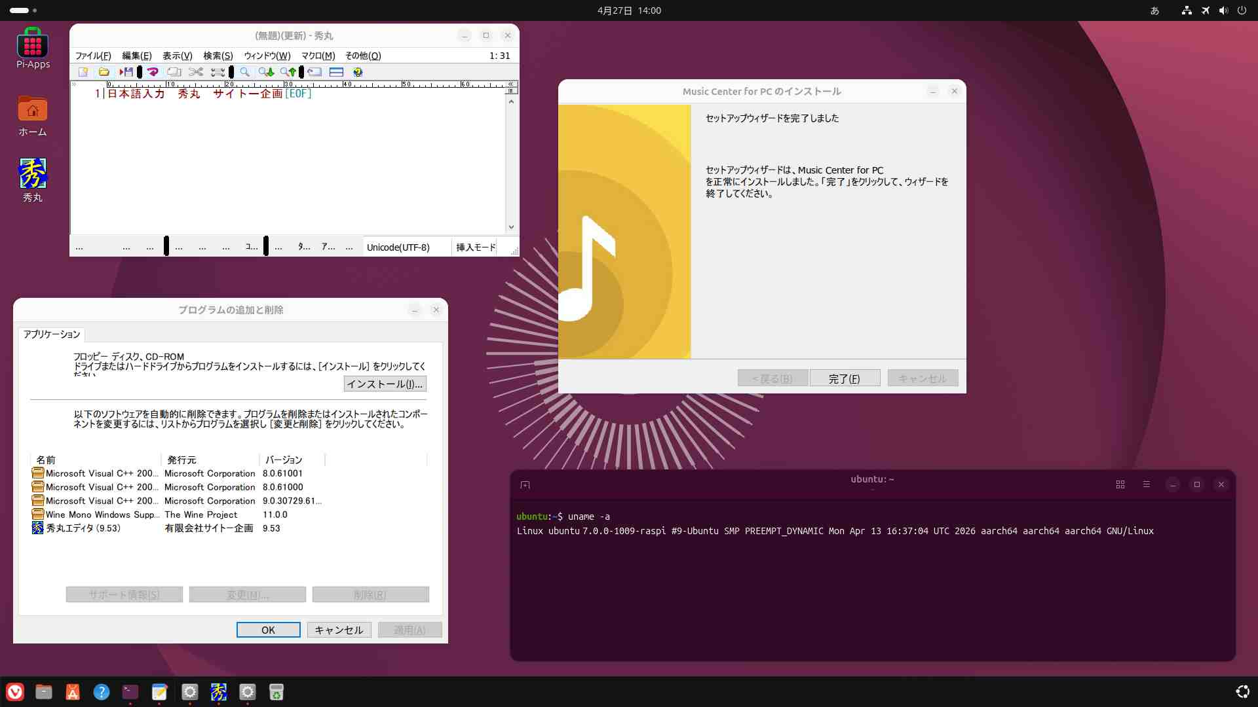Click the find previous green up-arrow icon
This screenshot has width=1258, height=707.
[288, 72]
